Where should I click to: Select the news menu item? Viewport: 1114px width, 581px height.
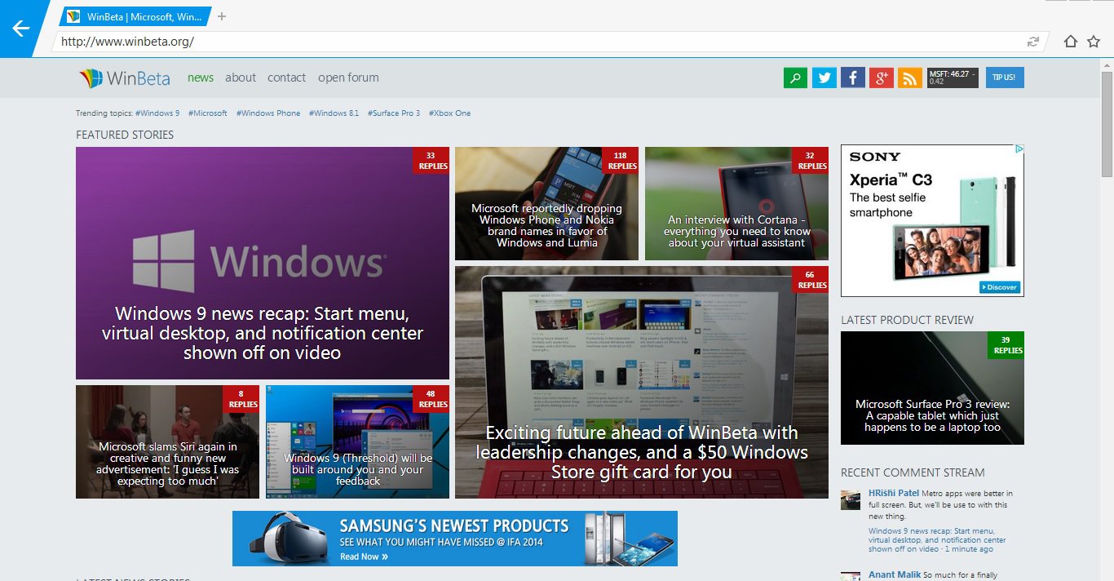click(x=201, y=78)
